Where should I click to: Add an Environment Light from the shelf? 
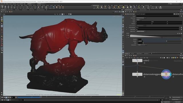coord(123,7)
